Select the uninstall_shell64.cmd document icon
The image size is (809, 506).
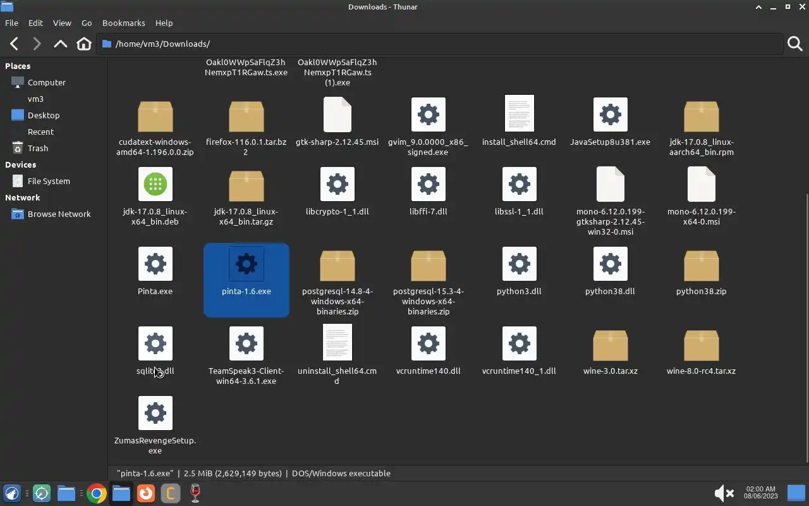click(x=338, y=343)
